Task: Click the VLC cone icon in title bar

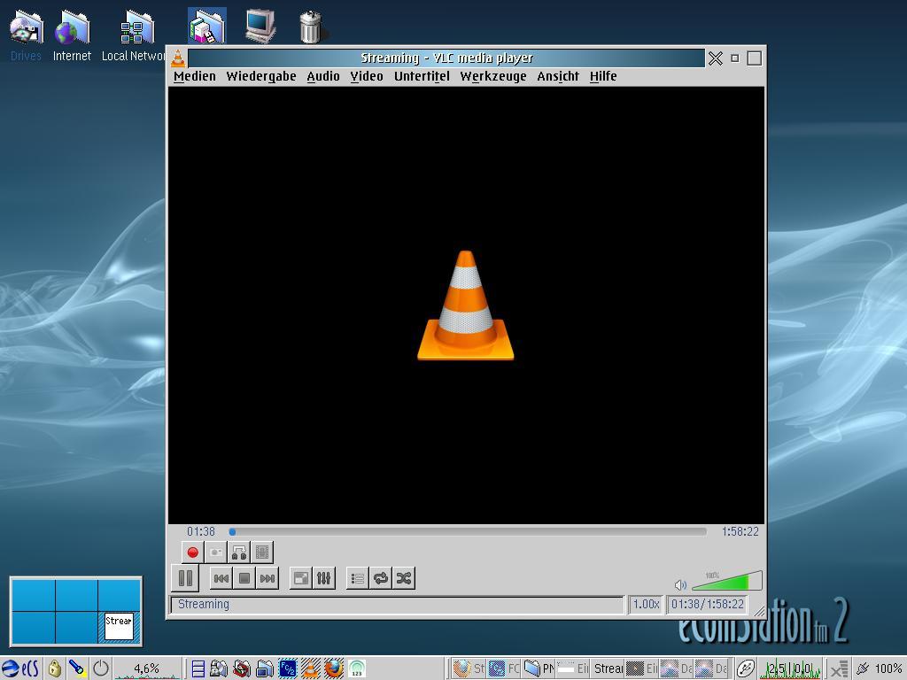Action: [178, 58]
